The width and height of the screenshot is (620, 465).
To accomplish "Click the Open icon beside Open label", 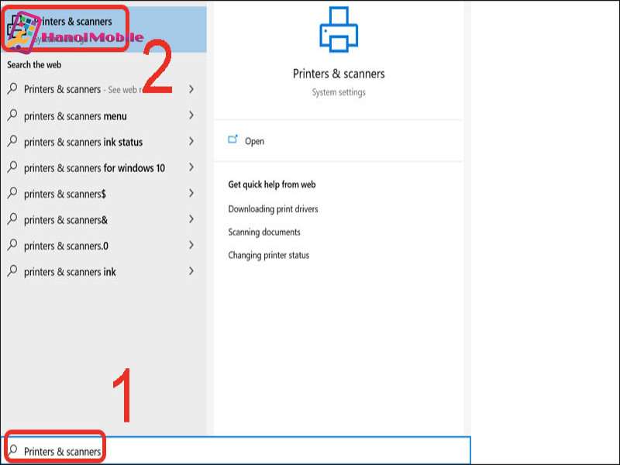I will coord(233,139).
